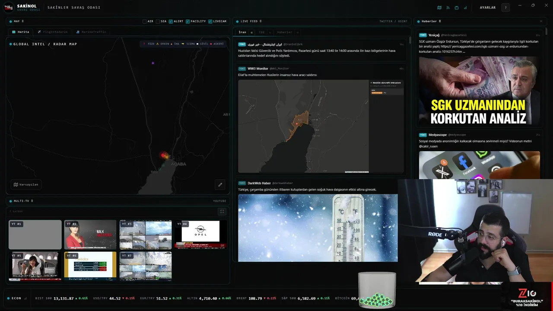Close the Haberler panel with X
The height and width of the screenshot is (311, 553).
coord(541,21)
